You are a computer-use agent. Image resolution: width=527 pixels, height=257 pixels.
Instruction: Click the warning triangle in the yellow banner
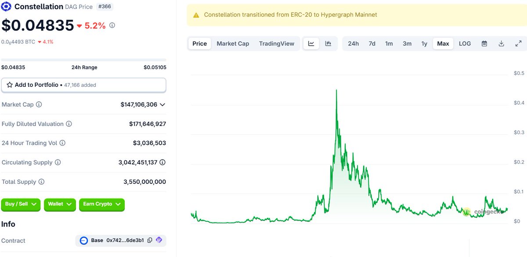click(x=196, y=15)
